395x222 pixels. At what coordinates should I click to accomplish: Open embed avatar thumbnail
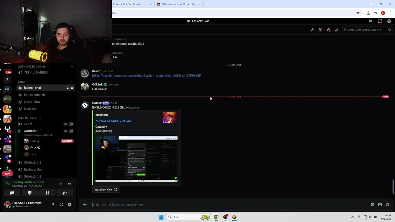coord(169,118)
